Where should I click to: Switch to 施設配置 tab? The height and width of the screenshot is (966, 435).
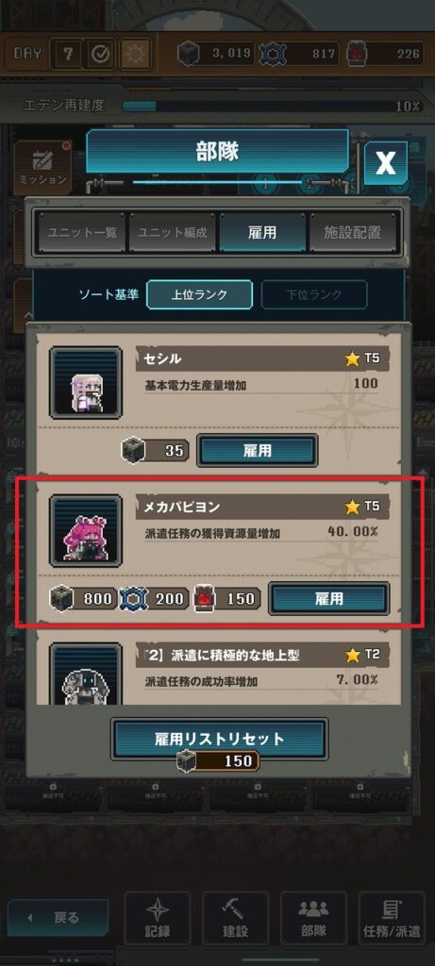353,233
